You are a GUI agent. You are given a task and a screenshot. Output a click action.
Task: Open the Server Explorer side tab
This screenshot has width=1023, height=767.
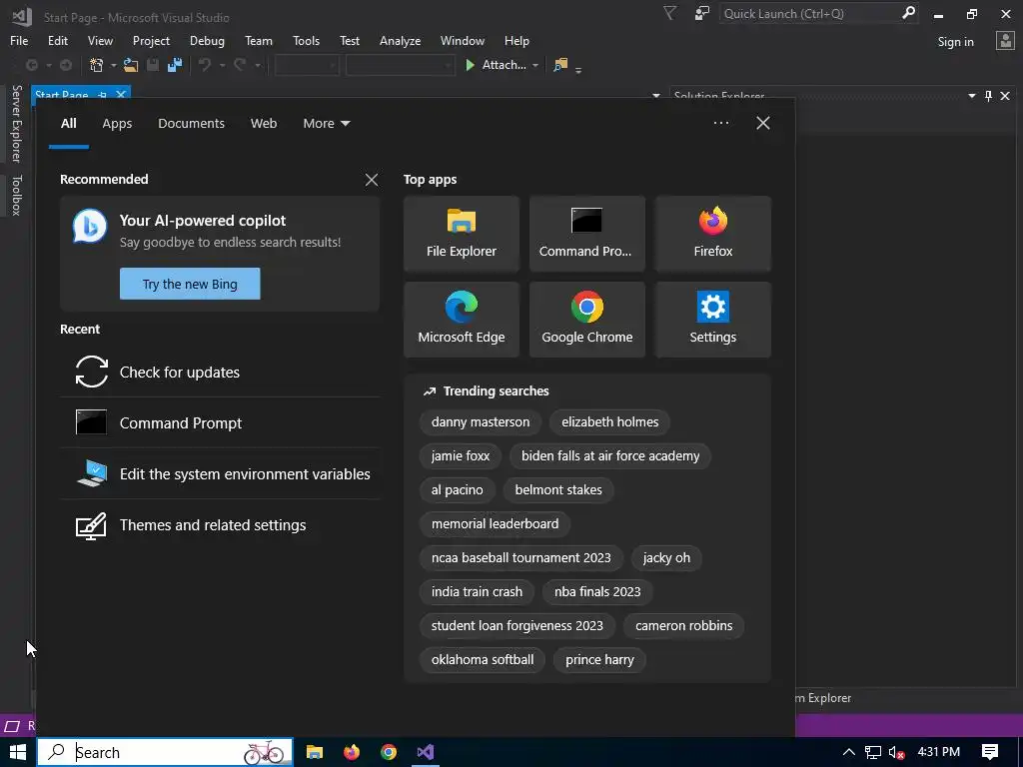pyautogui.click(x=16, y=123)
